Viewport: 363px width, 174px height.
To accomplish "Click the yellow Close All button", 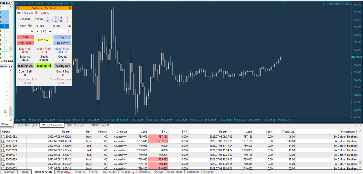I will coord(44,40).
